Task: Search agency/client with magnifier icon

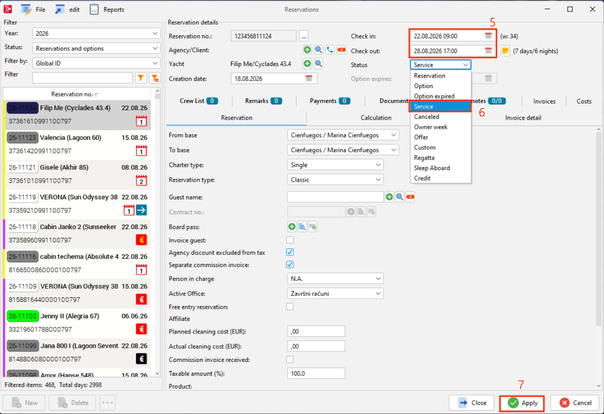Action: (x=318, y=50)
